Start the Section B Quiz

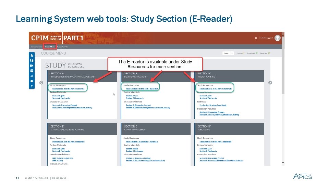pyautogui.click(x=132, y=96)
